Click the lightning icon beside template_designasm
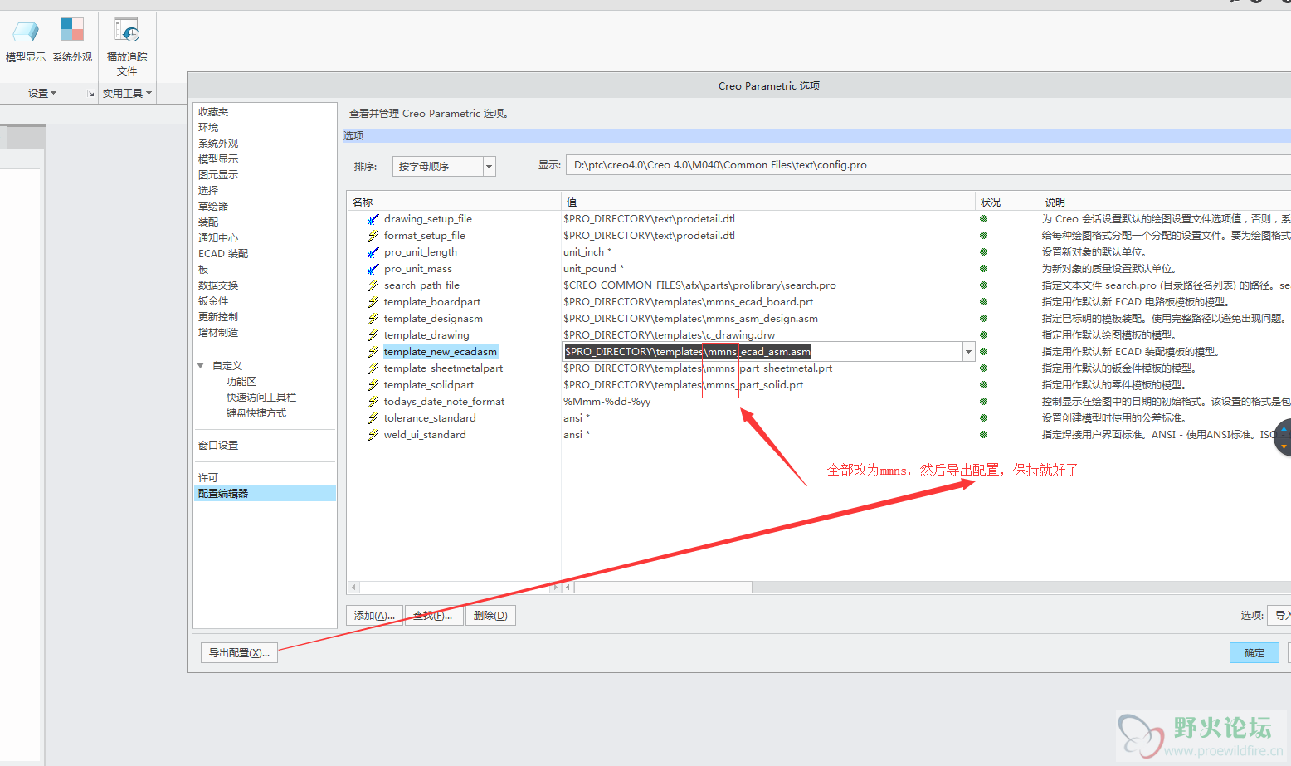The height and width of the screenshot is (766, 1291). pos(373,319)
